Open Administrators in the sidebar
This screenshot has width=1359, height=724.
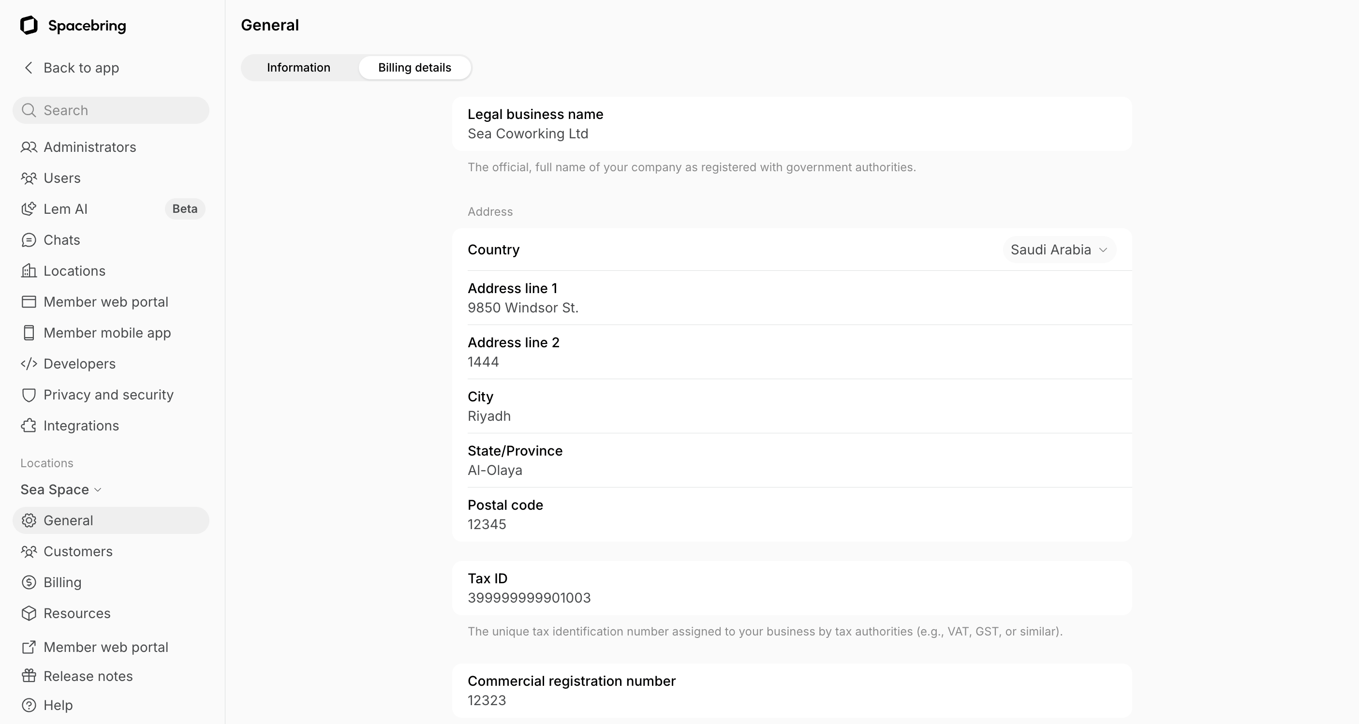coord(111,147)
